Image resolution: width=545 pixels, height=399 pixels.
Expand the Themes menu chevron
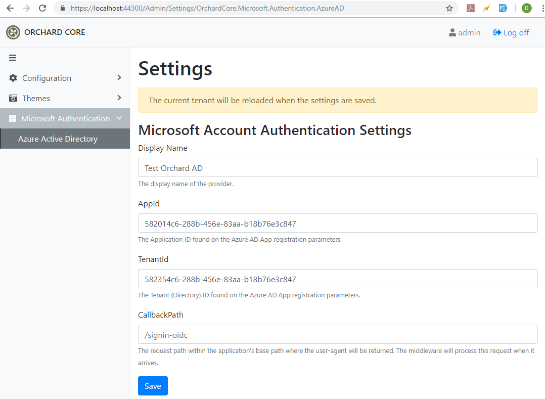(x=119, y=98)
